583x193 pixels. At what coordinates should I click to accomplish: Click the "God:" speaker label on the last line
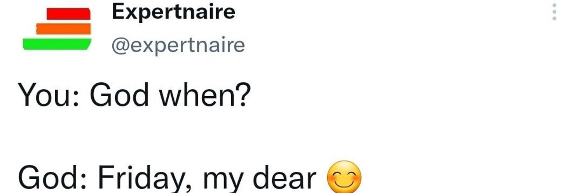52,178
